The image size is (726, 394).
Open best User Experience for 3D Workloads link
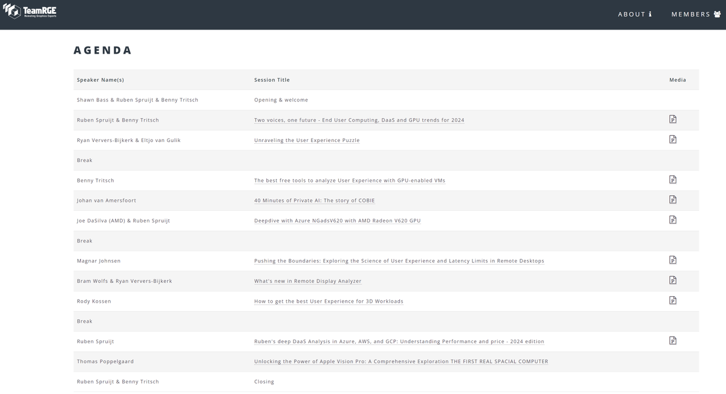pyautogui.click(x=329, y=301)
